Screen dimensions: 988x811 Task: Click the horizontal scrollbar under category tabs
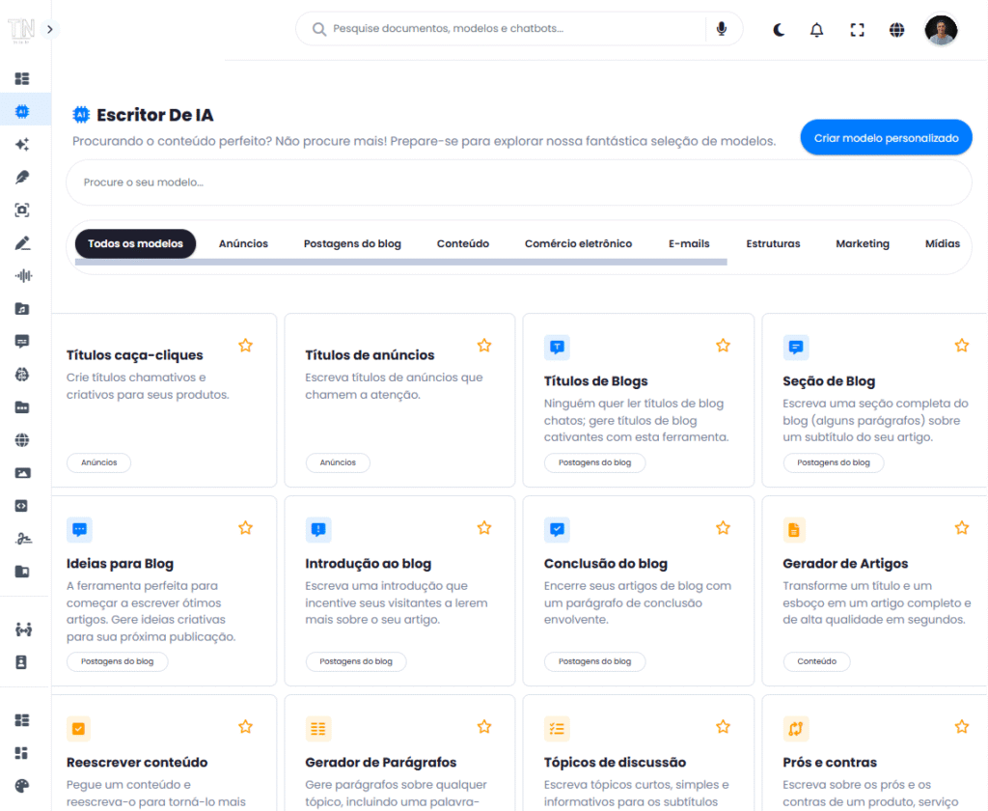[400, 263]
